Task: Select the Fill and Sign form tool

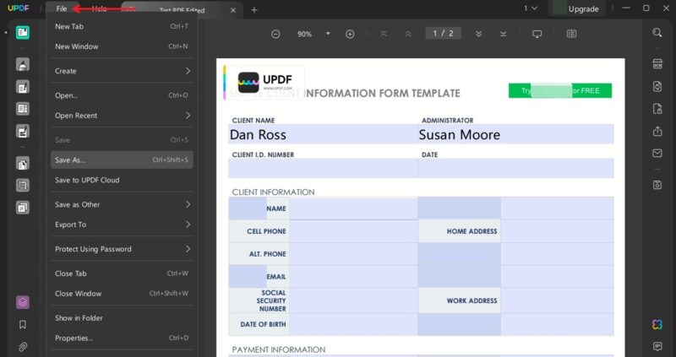Action: 23,132
